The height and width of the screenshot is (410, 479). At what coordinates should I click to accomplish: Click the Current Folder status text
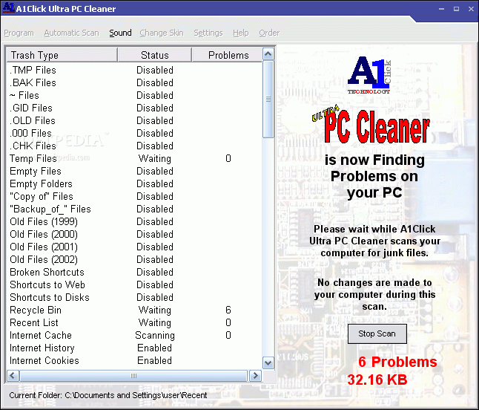coord(108,395)
